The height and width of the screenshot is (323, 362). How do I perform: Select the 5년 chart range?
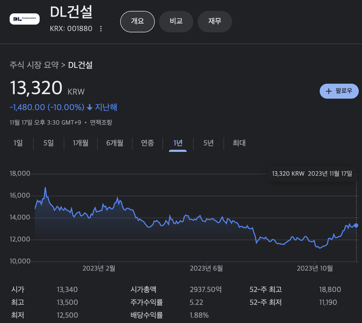tap(209, 143)
